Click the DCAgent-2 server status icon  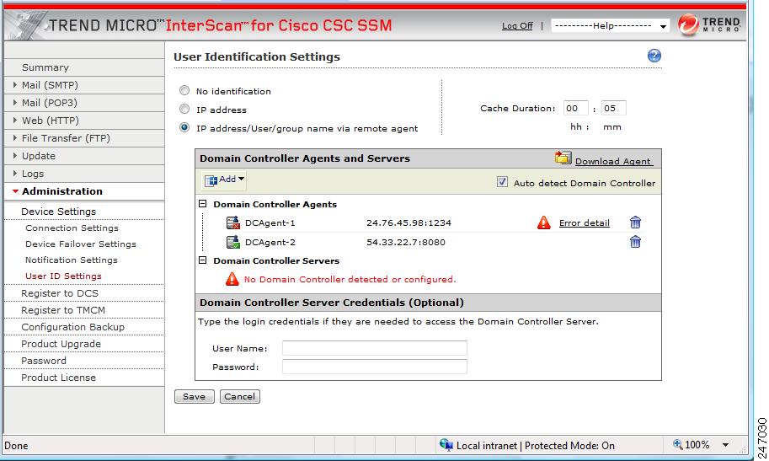(233, 242)
